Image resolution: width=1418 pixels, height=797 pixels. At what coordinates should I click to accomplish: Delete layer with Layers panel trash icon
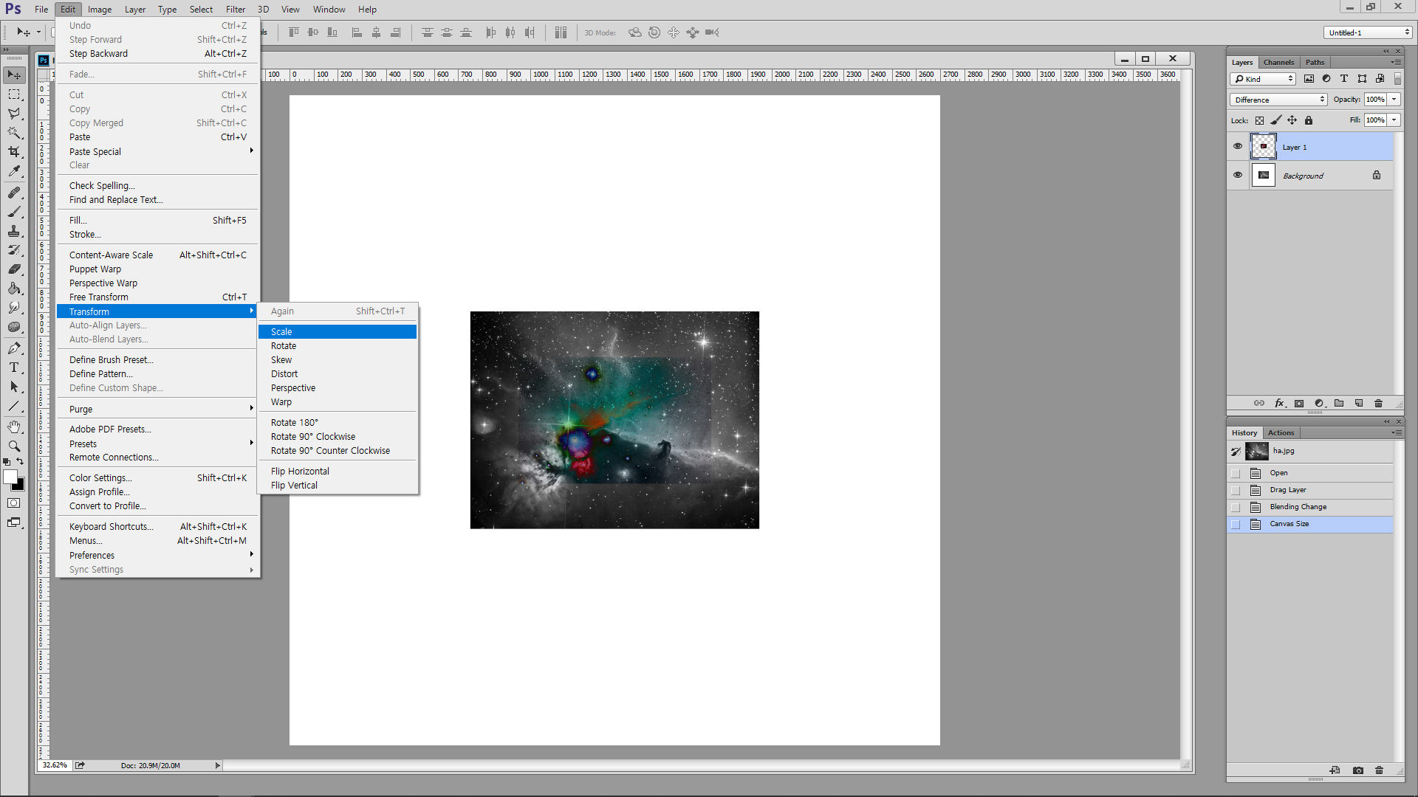tap(1378, 404)
